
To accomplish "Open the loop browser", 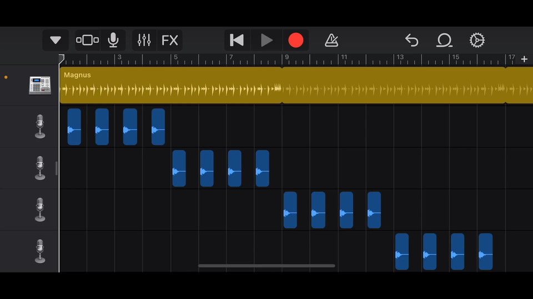I will click(444, 40).
